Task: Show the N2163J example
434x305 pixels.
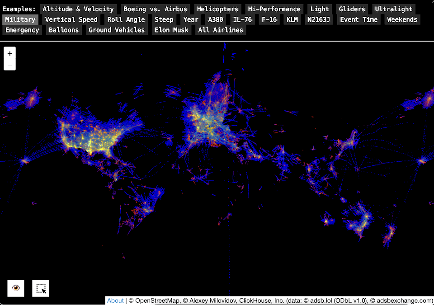Action: pos(319,19)
